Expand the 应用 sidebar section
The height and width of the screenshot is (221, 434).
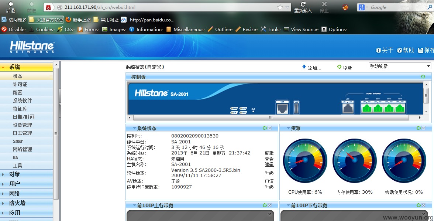[26, 212]
